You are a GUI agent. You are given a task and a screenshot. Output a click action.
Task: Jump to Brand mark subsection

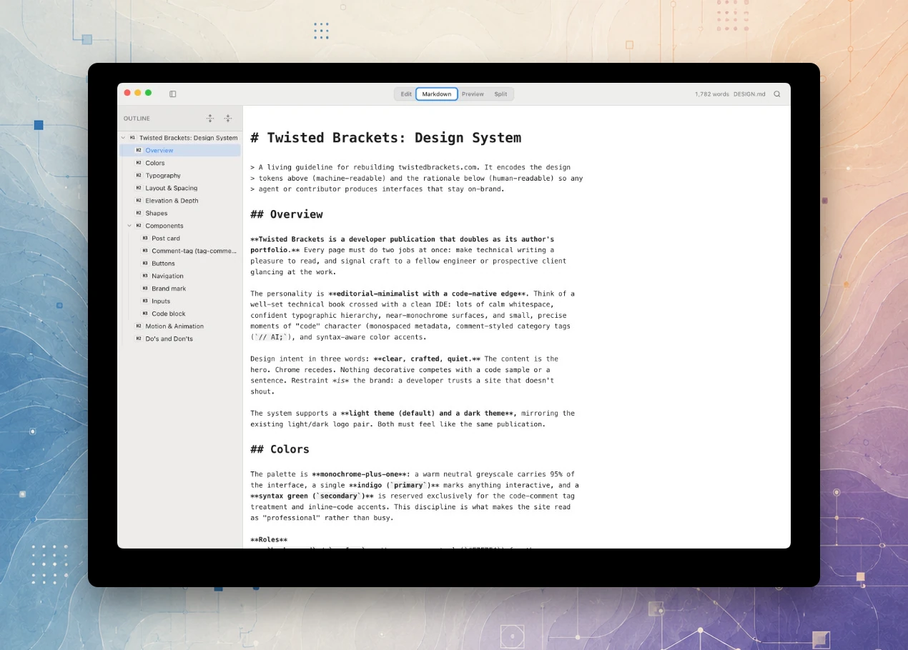click(x=169, y=289)
